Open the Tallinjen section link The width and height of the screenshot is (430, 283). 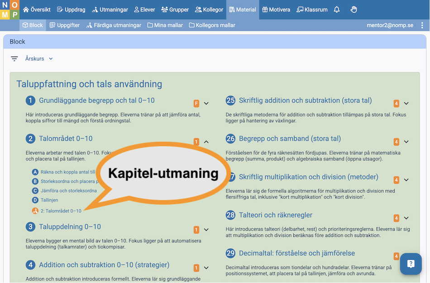(x=49, y=200)
